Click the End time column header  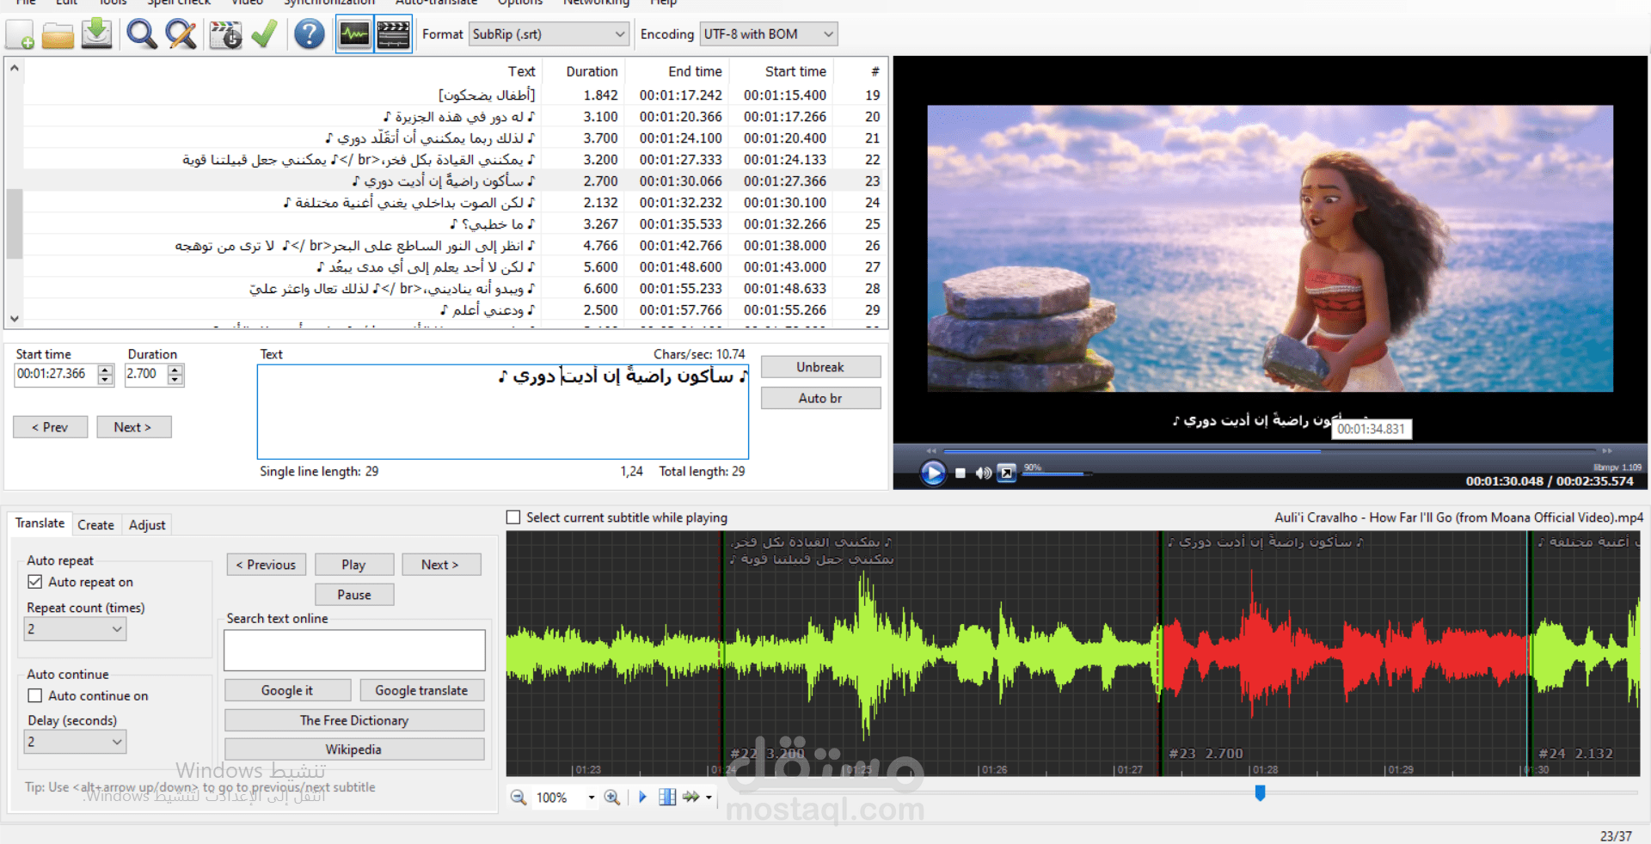click(x=695, y=71)
